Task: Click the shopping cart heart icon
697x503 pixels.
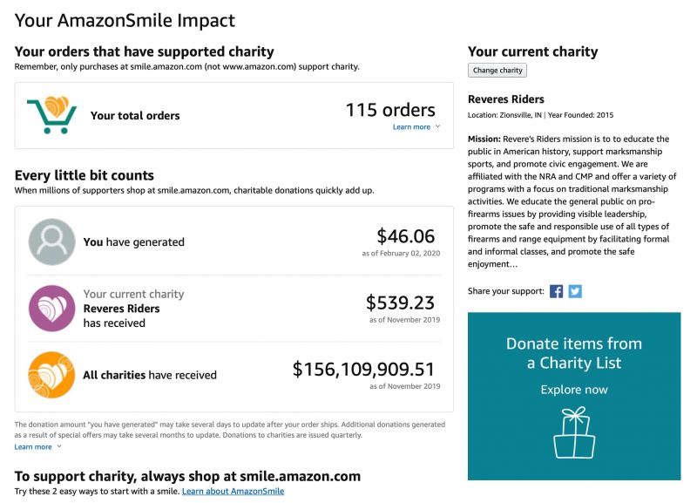Action: [x=52, y=115]
